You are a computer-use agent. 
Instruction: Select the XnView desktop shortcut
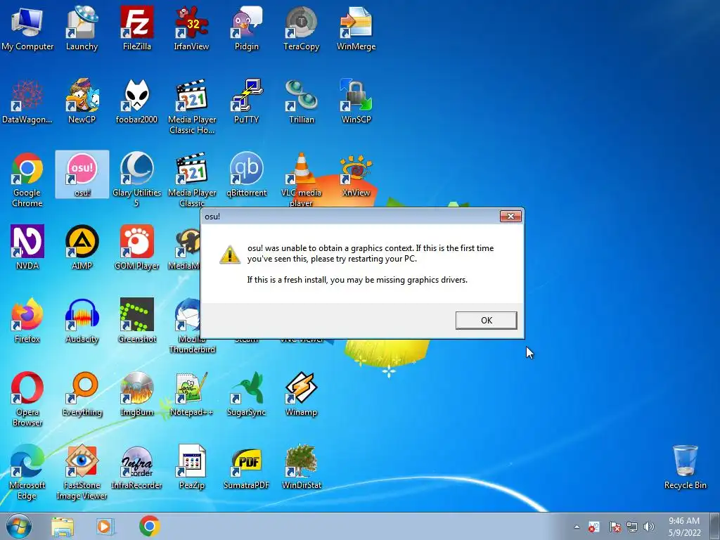pos(356,174)
